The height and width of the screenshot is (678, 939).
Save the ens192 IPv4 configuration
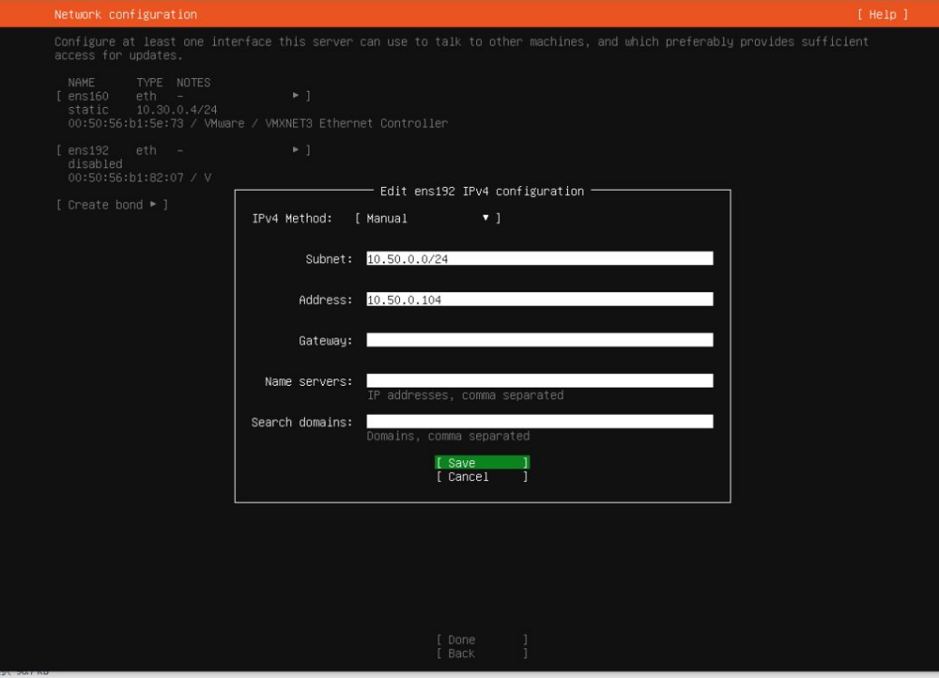[x=481, y=463]
